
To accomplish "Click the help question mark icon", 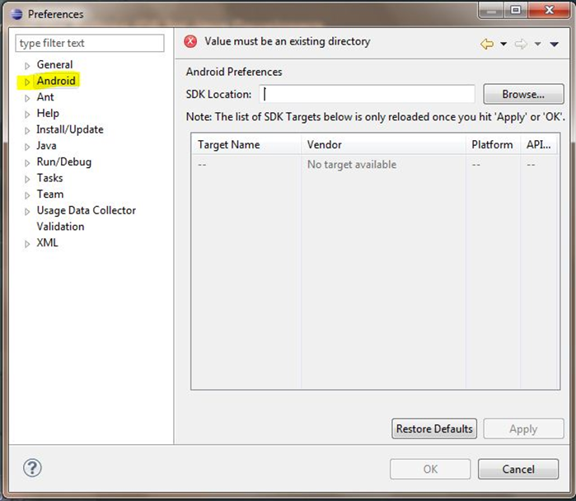I will click(x=32, y=468).
